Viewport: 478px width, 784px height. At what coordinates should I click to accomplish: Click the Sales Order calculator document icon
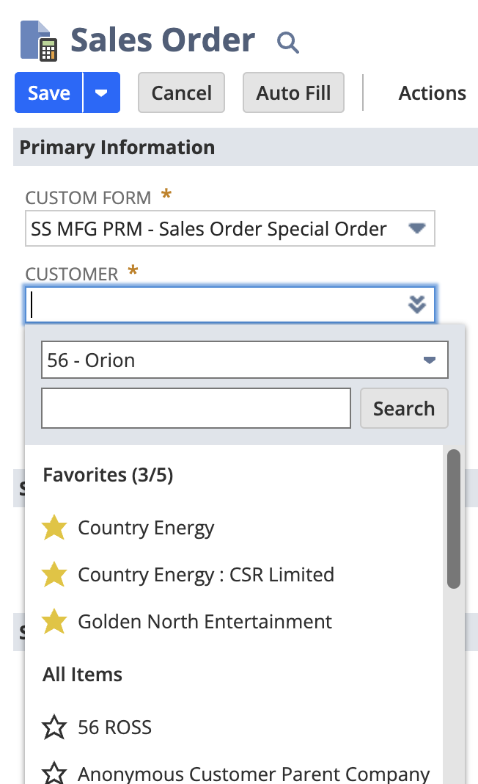coord(39,41)
